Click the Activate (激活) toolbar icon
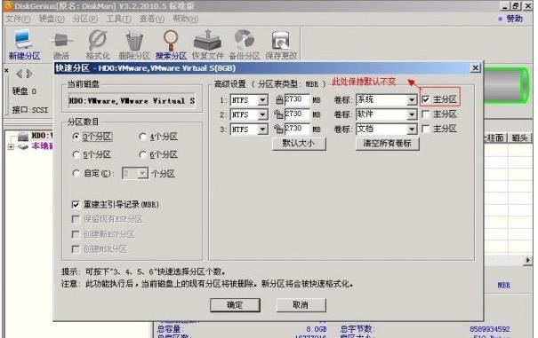 coord(61,44)
